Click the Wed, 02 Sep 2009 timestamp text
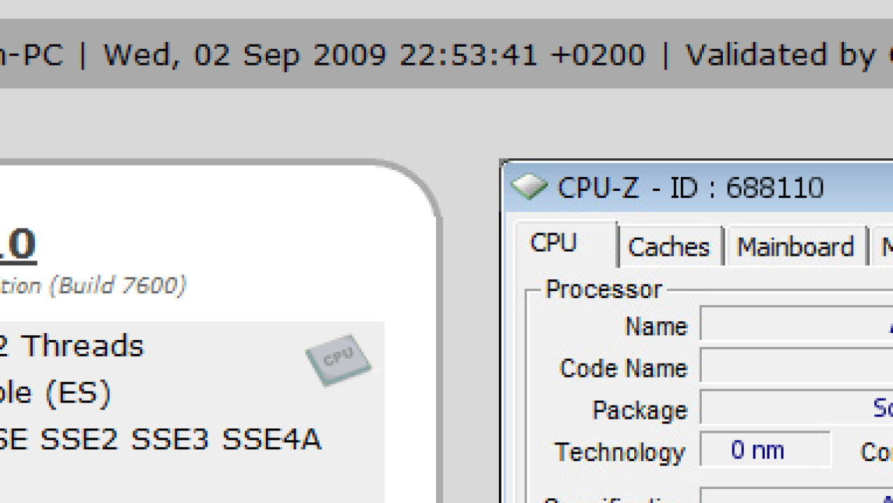893x503 pixels. coord(374,54)
